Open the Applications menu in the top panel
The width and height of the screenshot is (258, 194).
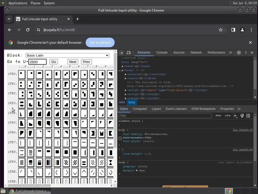[18, 3]
